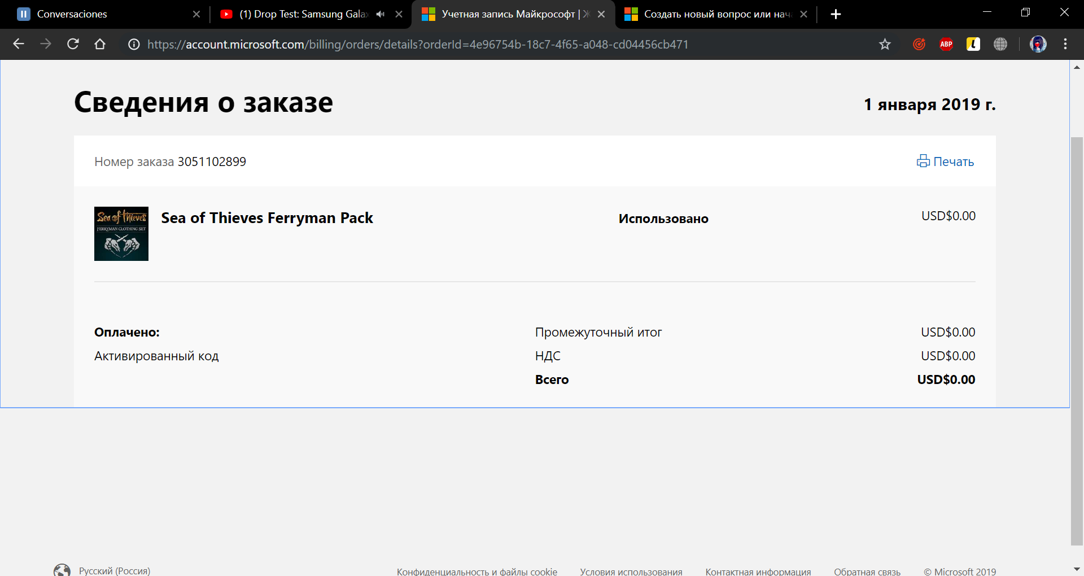Open the browser home page
Viewport: 1084px width, 576px height.
point(100,44)
